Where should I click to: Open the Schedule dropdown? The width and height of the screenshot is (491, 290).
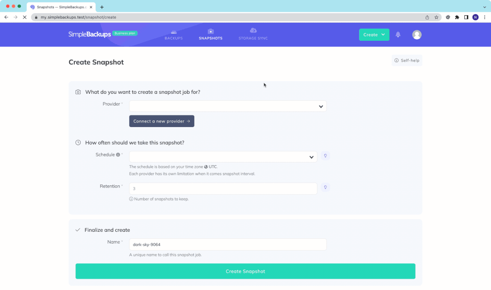click(223, 157)
